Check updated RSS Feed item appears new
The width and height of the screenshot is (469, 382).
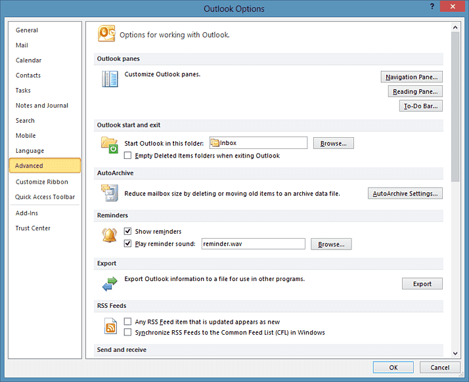(x=127, y=322)
